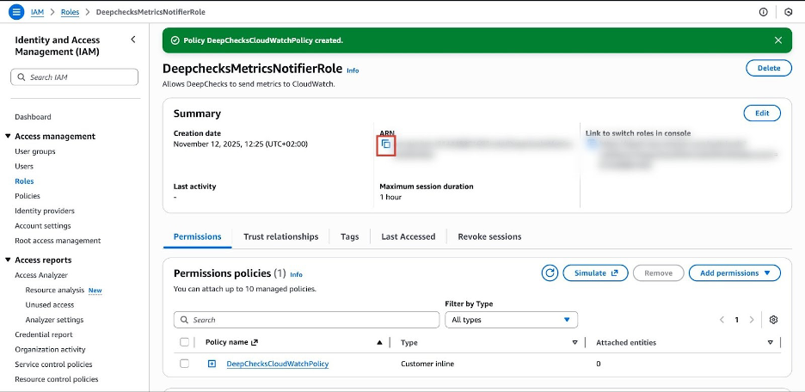
Task: Copy the role ARN with copy icon
Action: [x=386, y=144]
